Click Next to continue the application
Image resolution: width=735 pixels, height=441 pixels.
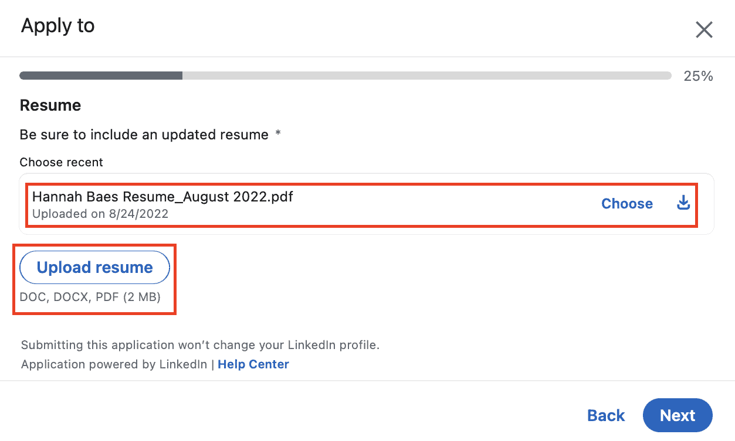pyautogui.click(x=678, y=415)
